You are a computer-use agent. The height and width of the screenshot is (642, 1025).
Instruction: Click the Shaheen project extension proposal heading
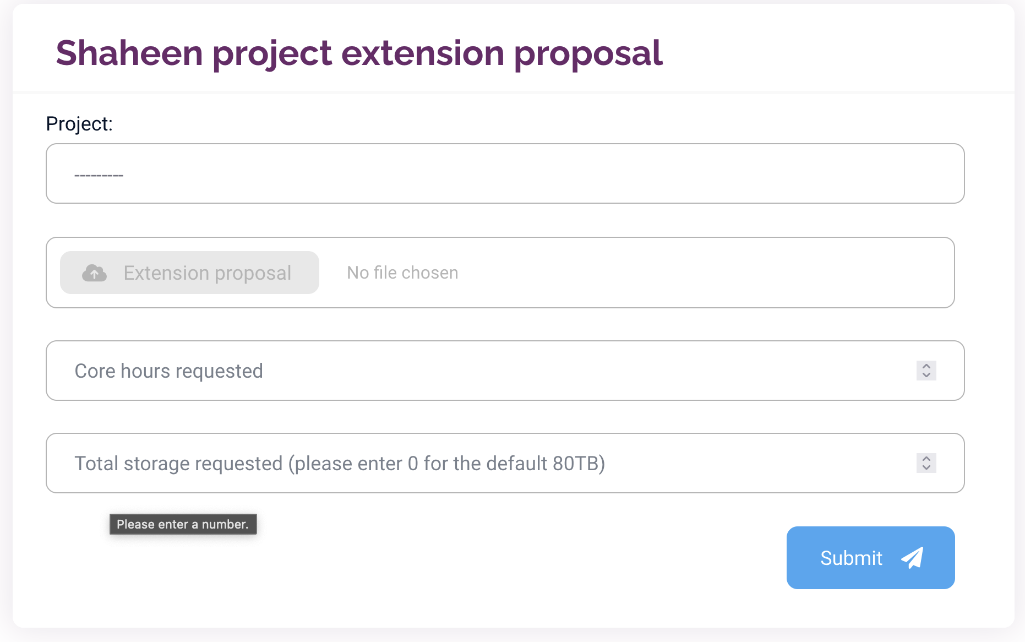(359, 53)
